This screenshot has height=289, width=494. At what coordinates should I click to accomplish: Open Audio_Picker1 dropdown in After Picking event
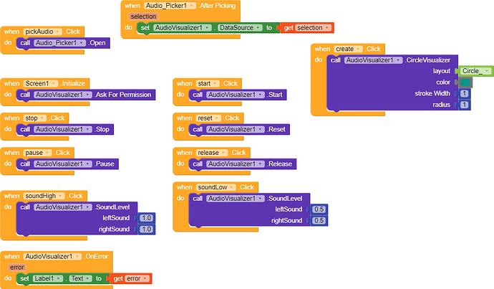tap(170, 6)
